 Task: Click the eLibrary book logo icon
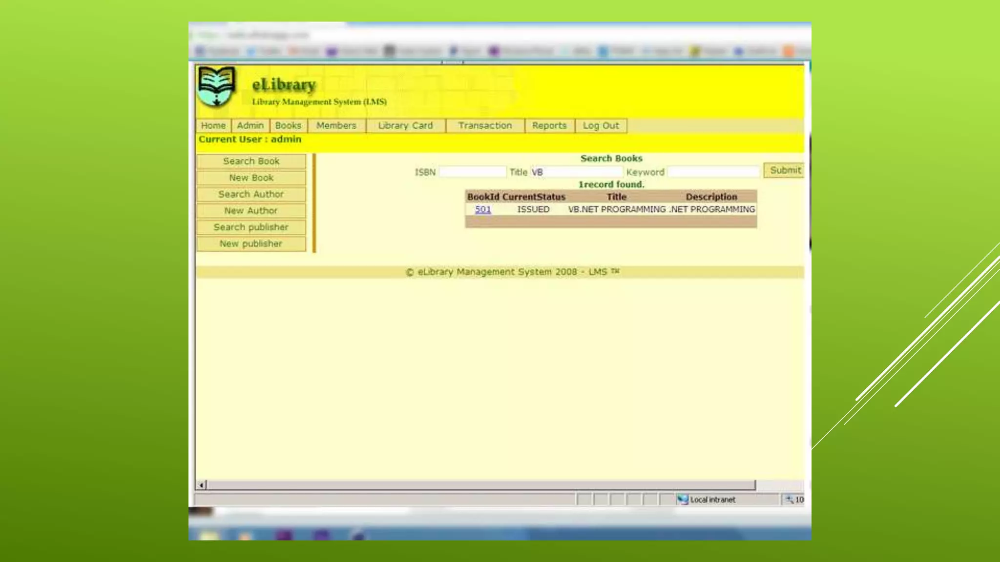(216, 86)
